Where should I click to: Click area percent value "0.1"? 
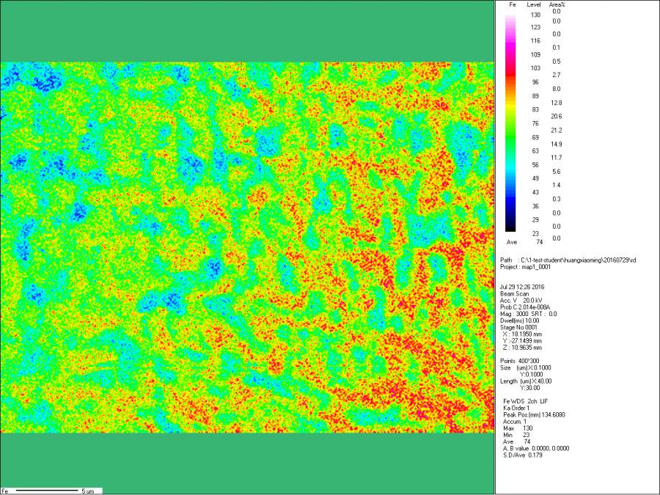[x=557, y=48]
